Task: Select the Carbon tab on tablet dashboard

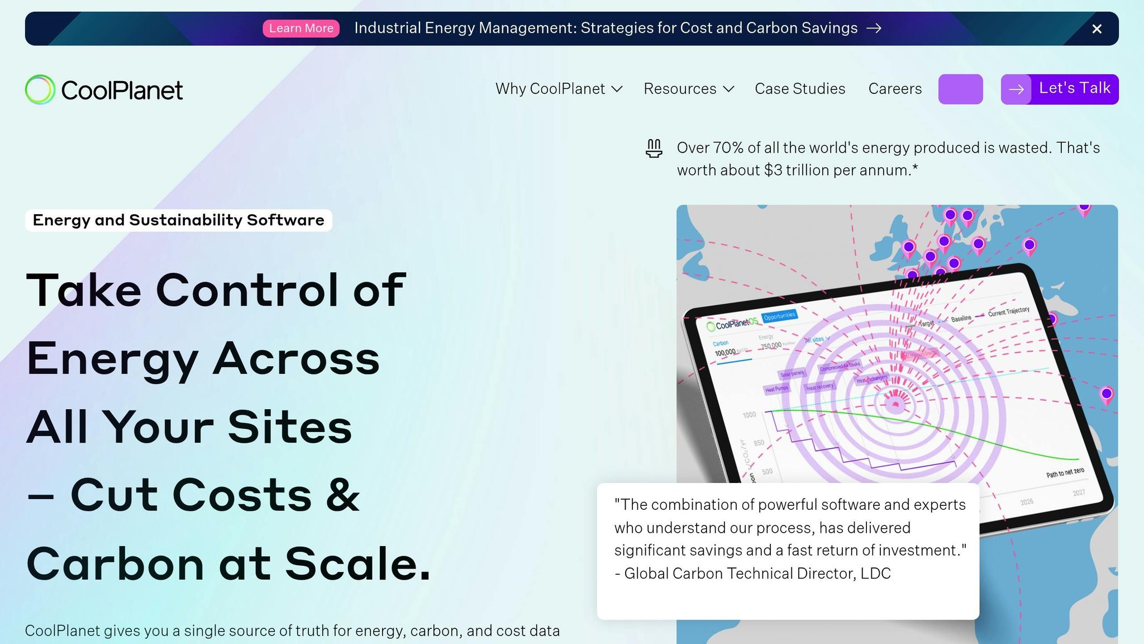Action: coord(721,343)
